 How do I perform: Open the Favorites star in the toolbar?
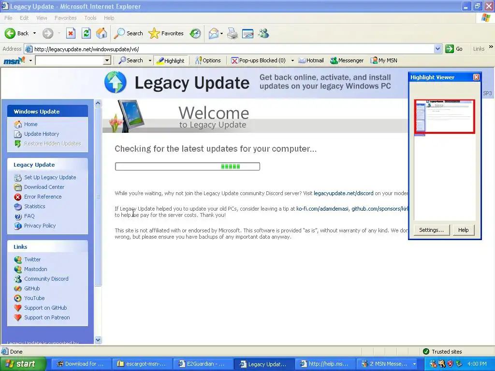pyautogui.click(x=166, y=33)
